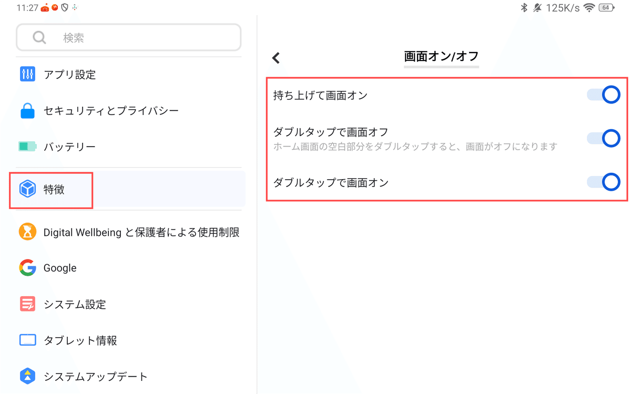Screen dimensions: 631x394
Task: Open Google settings entry
Action: coord(129,268)
